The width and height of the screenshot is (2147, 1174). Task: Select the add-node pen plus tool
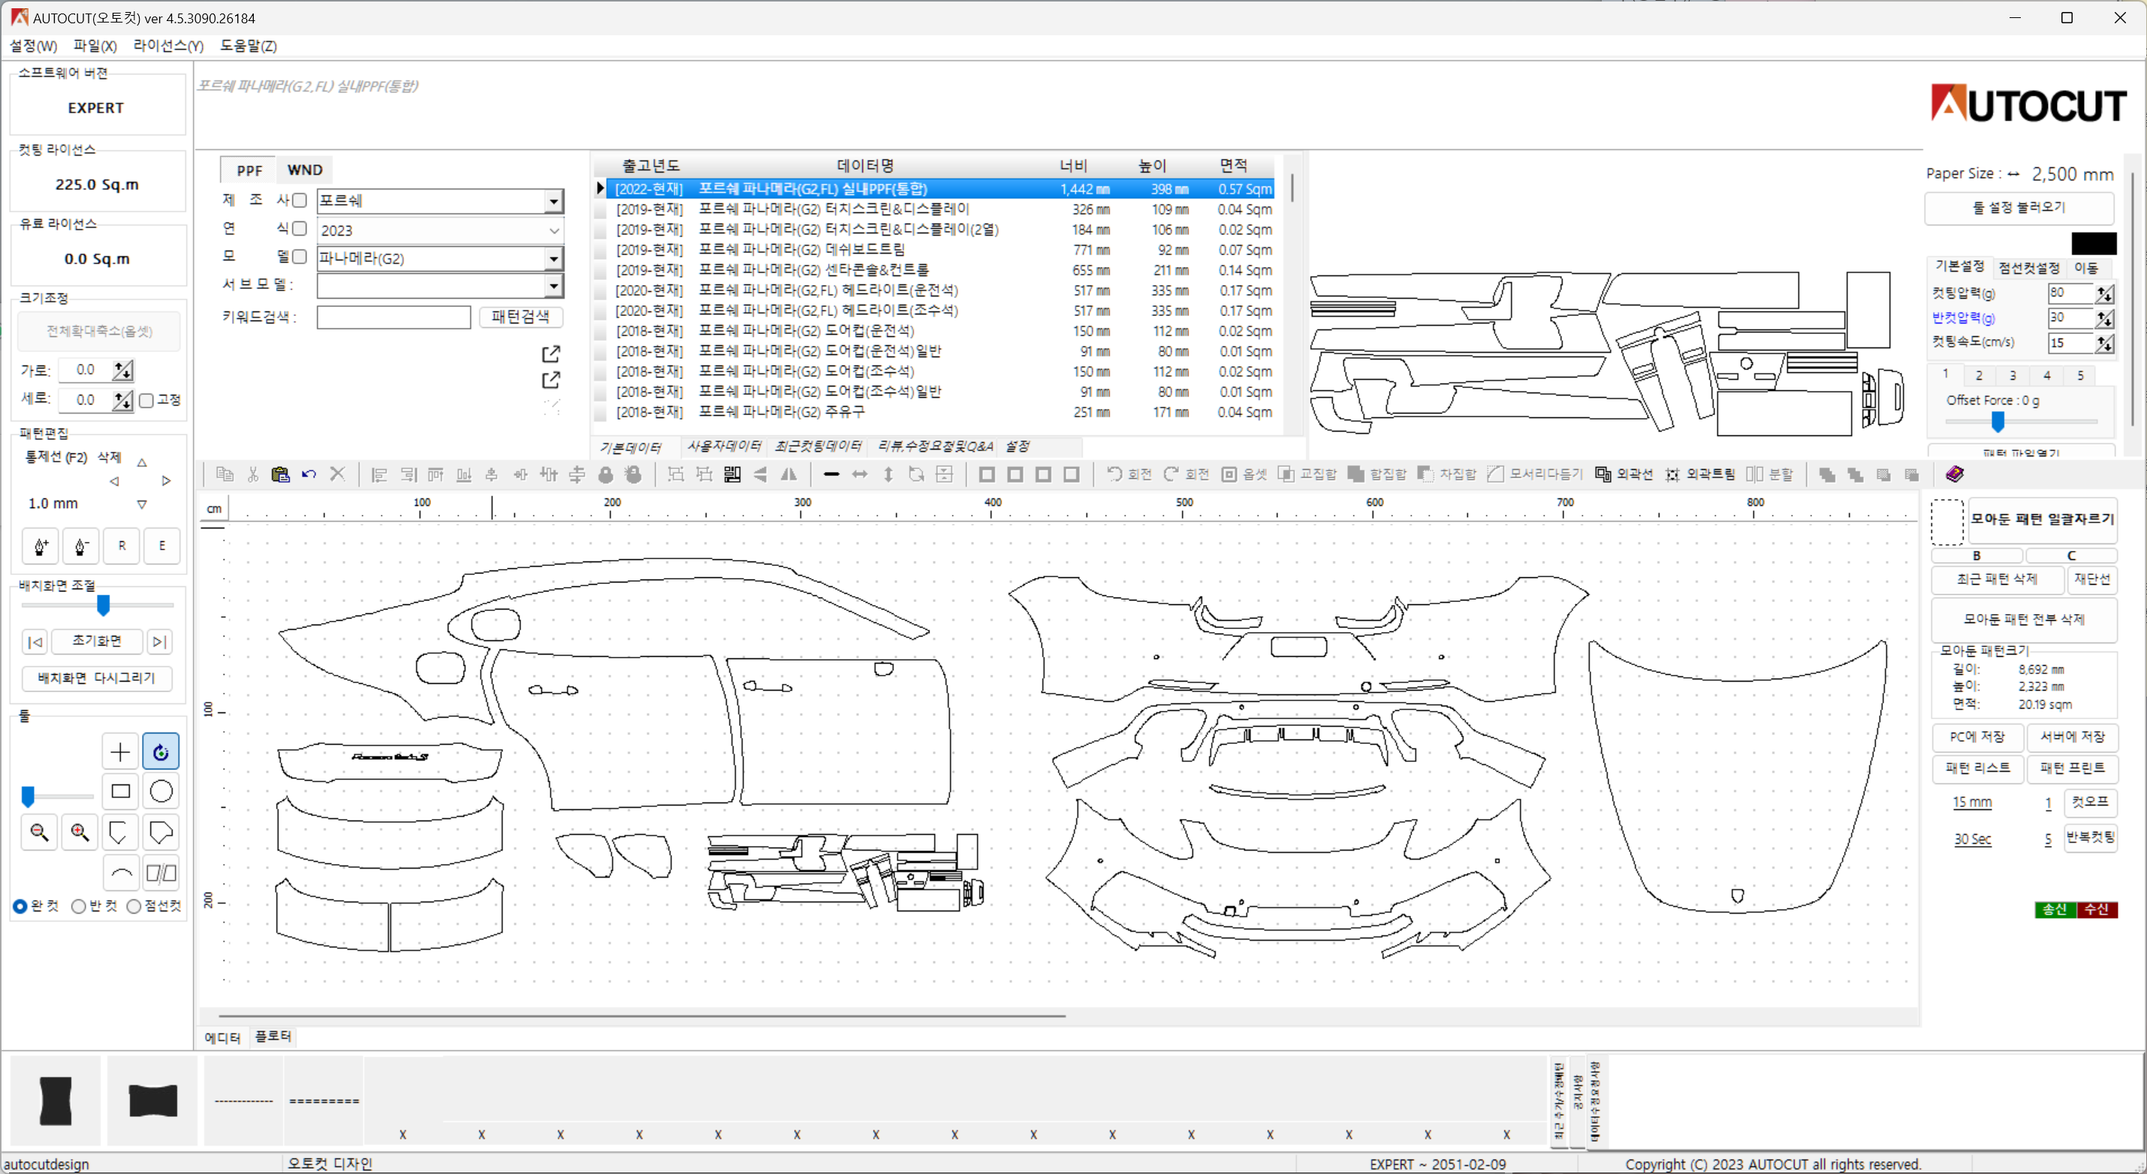[40, 546]
